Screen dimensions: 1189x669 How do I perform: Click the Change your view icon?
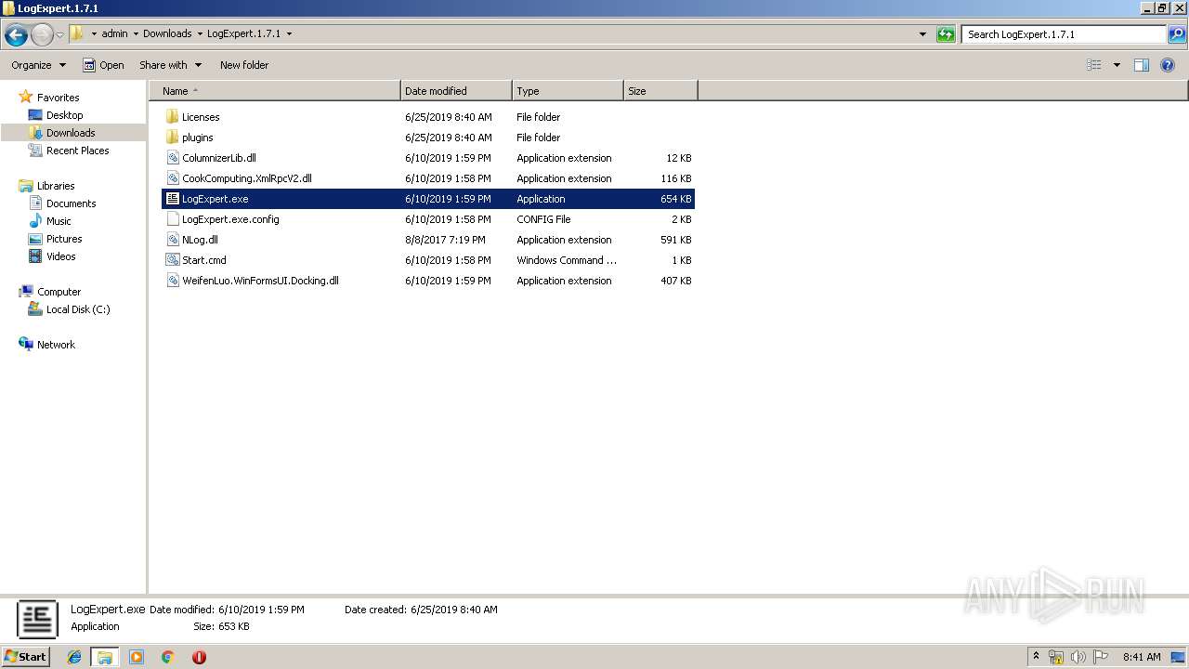(1094, 65)
